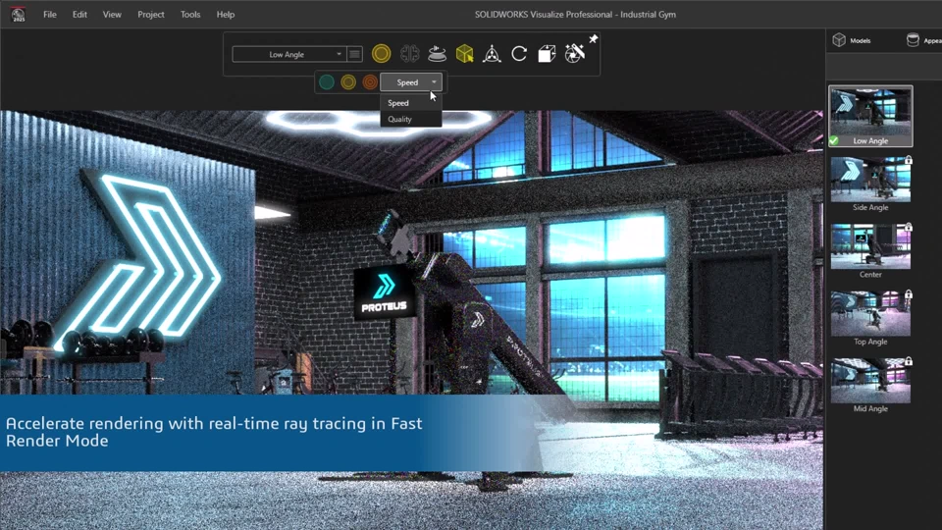Viewport: 942px width, 530px height.
Task: Choose Quality from the dropdown list
Action: click(x=411, y=119)
